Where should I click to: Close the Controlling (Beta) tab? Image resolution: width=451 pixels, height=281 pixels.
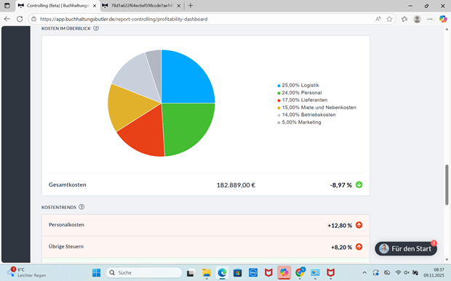[95, 6]
